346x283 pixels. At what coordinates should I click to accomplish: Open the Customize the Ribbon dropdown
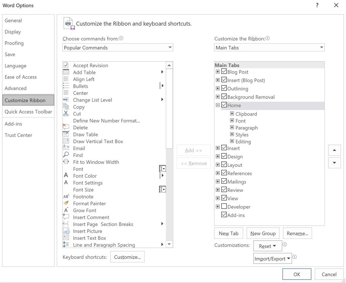269,47
